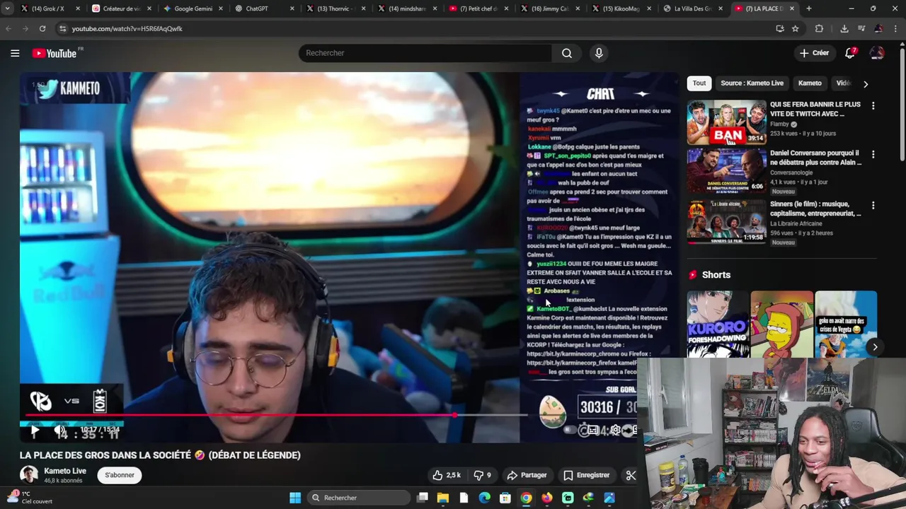Open the Daniel Conversano video thumbnail
The image size is (906, 509).
pyautogui.click(x=726, y=170)
